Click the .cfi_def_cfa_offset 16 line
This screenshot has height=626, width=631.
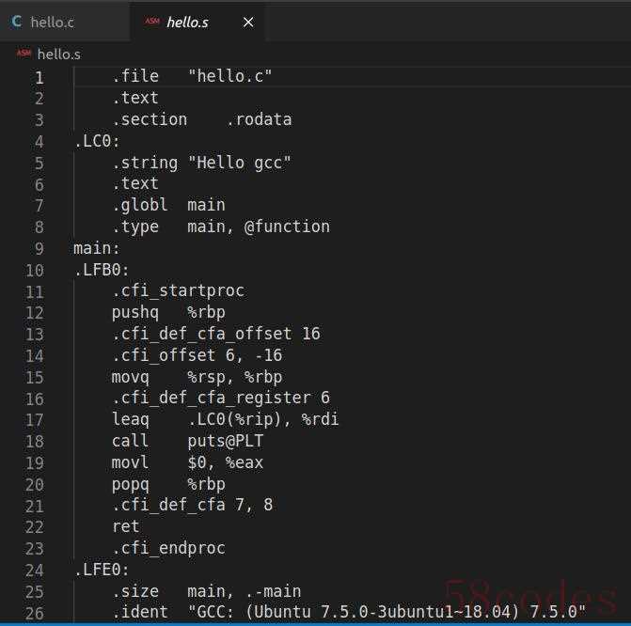point(216,334)
